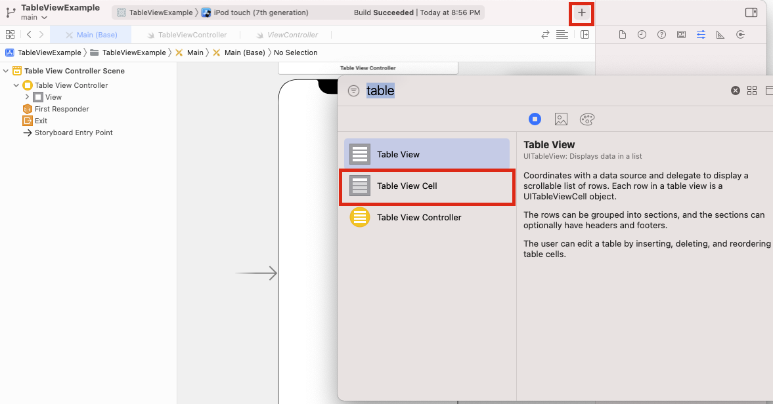The width and height of the screenshot is (773, 404).
Task: Switch library to icon grid view
Action: click(752, 91)
